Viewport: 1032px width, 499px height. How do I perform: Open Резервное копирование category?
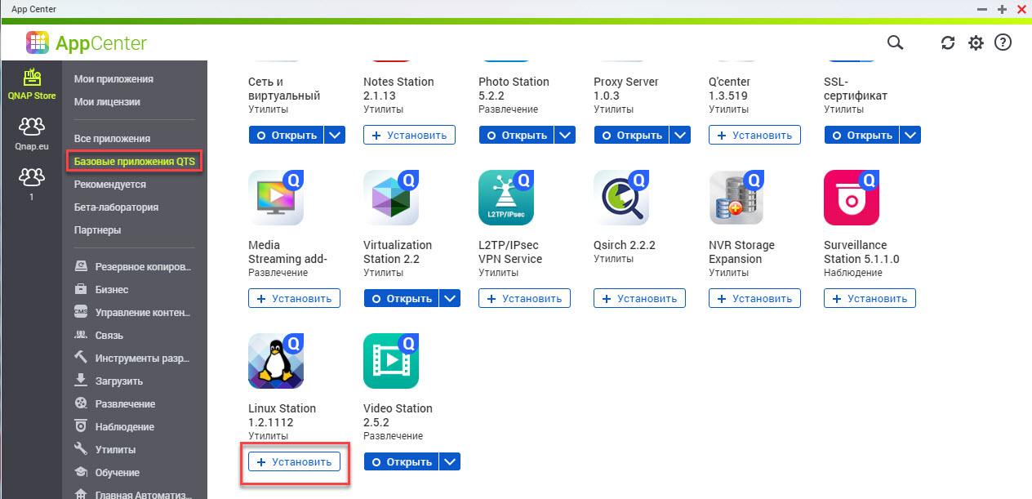point(135,266)
